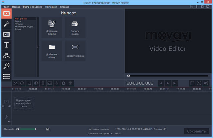This screenshot has height=138, width=213.
Task: Toggle video track visibility eye icon
Action: [3, 106]
